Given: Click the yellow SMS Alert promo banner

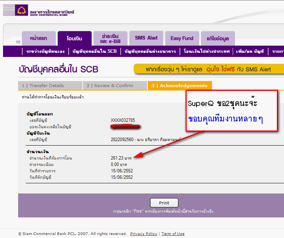Looking at the screenshot, I should 209,69.
